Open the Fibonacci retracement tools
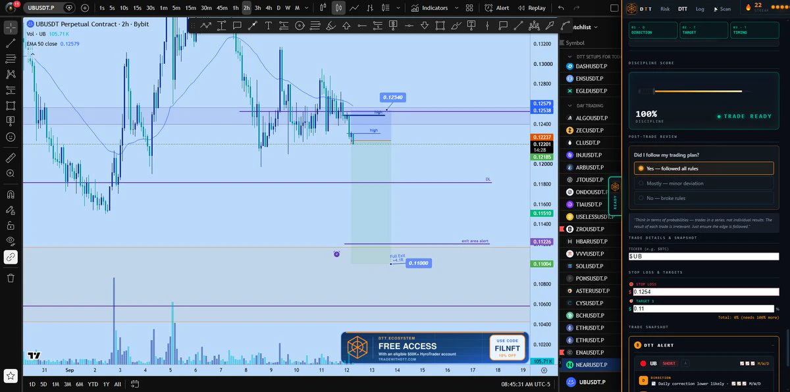The height and width of the screenshot is (392, 790). pos(11,59)
